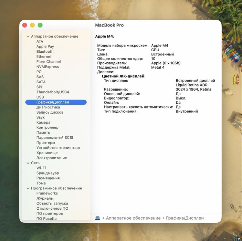The height and width of the screenshot is (241, 242).
Task: Click the Apple M4: heading
Action: [105, 36]
